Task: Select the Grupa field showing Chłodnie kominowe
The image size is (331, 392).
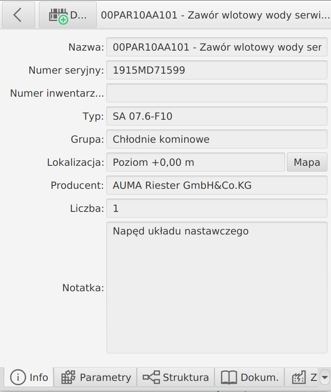Action: 217,139
